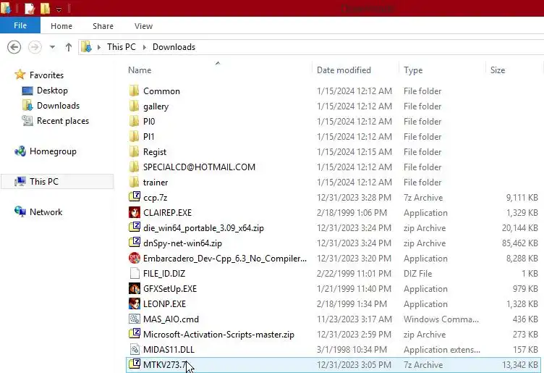The height and width of the screenshot is (373, 544).
Task: Click the Embarcadero Dev-Cpp installer icon
Action: (x=135, y=258)
